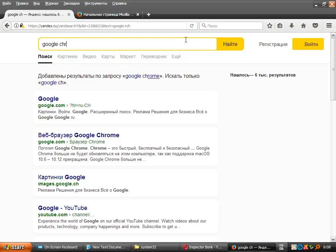Click the scrollbar up arrow
Viewport: 336px width, 252px height.
click(333, 35)
